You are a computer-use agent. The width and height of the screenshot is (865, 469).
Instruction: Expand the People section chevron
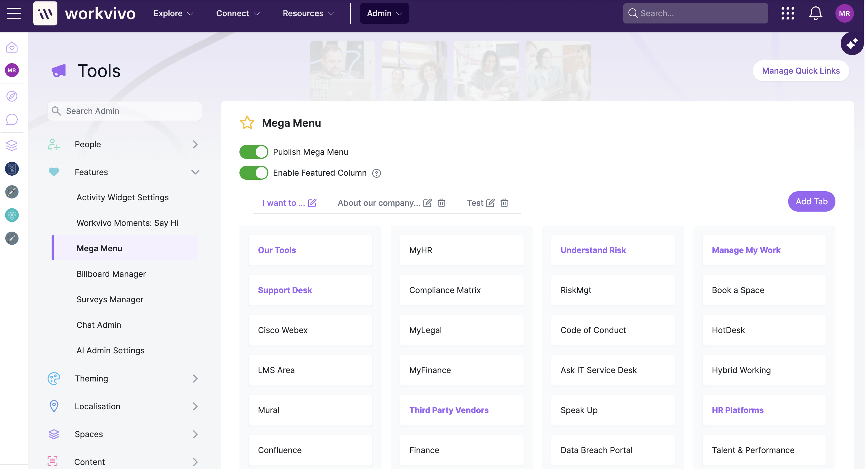(195, 144)
